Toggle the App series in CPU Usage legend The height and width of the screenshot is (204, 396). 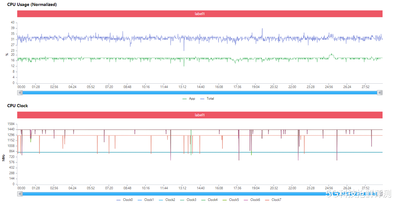189,99
